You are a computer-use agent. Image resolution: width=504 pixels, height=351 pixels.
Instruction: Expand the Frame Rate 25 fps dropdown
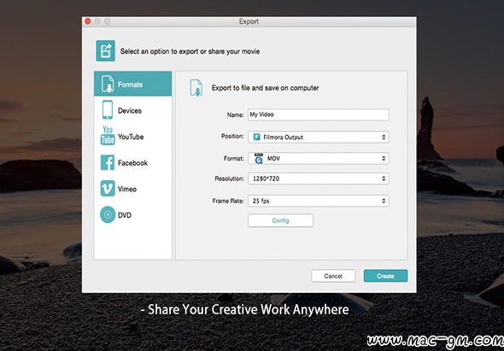click(319, 201)
